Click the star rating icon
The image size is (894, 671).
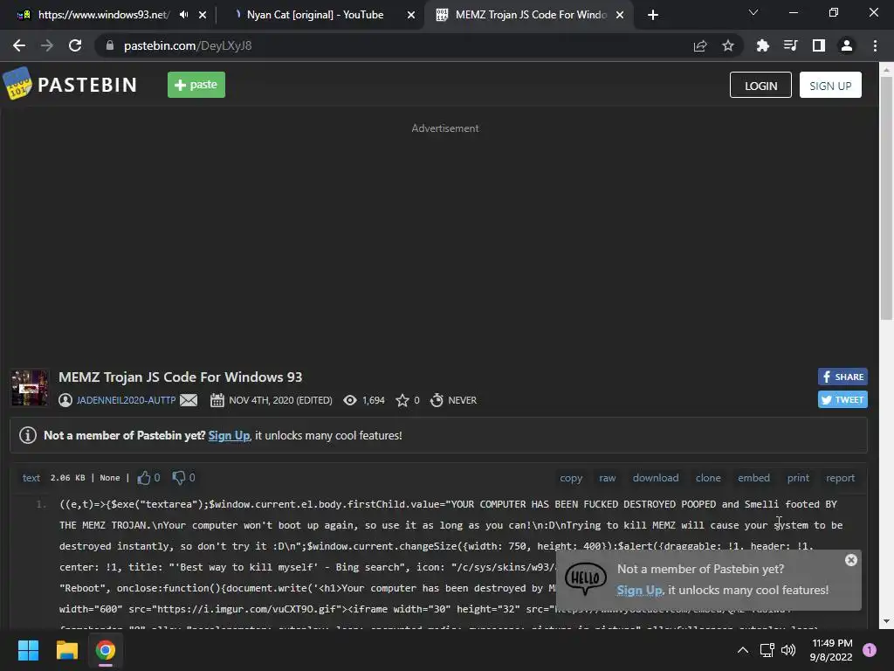(402, 400)
